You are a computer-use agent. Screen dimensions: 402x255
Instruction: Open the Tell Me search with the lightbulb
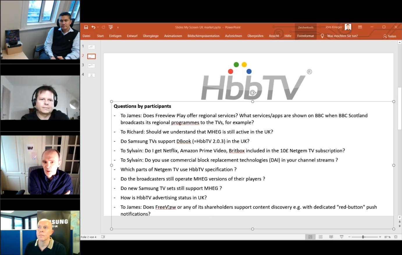click(x=322, y=36)
